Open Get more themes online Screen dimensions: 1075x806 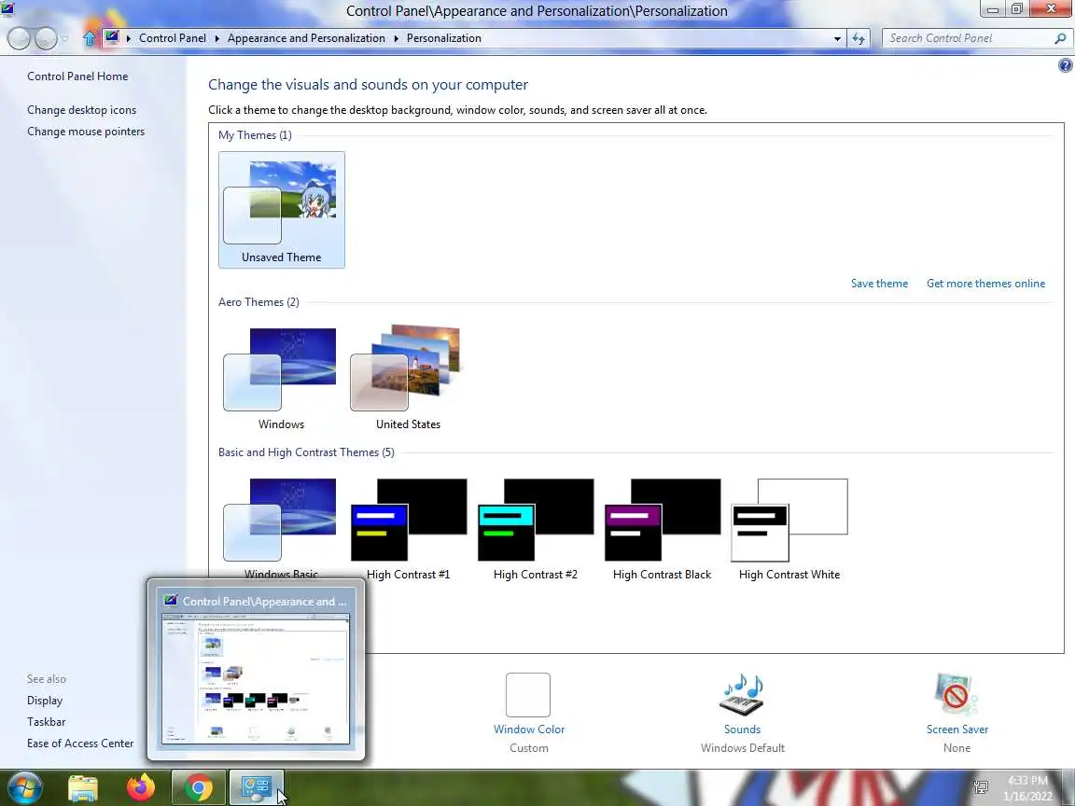(x=985, y=283)
